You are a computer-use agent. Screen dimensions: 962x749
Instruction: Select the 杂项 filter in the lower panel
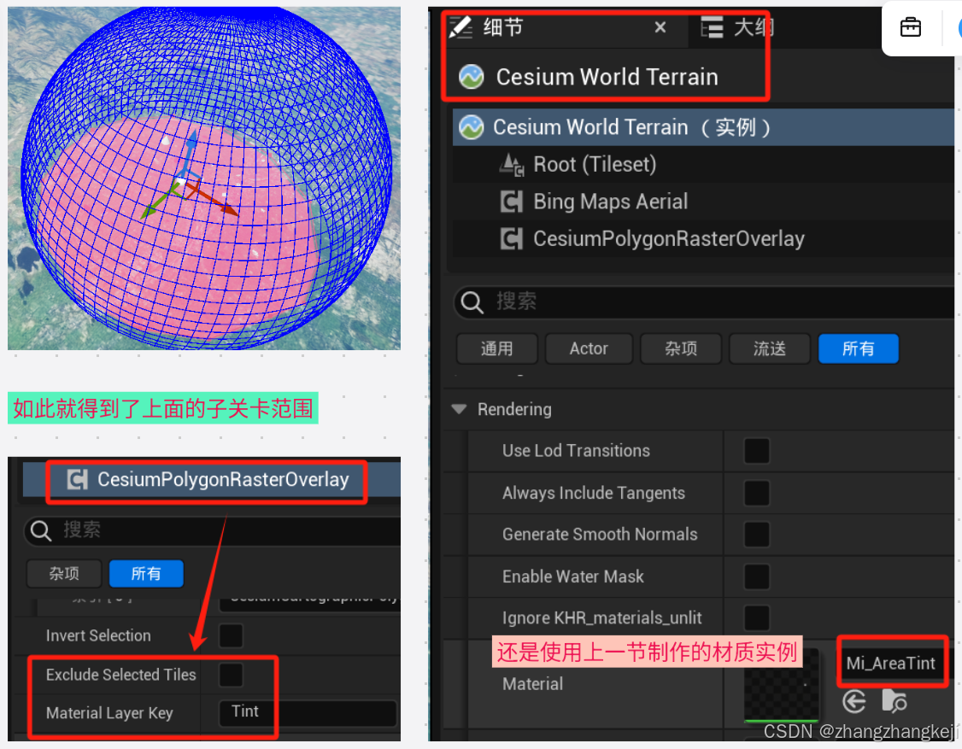[x=64, y=574]
